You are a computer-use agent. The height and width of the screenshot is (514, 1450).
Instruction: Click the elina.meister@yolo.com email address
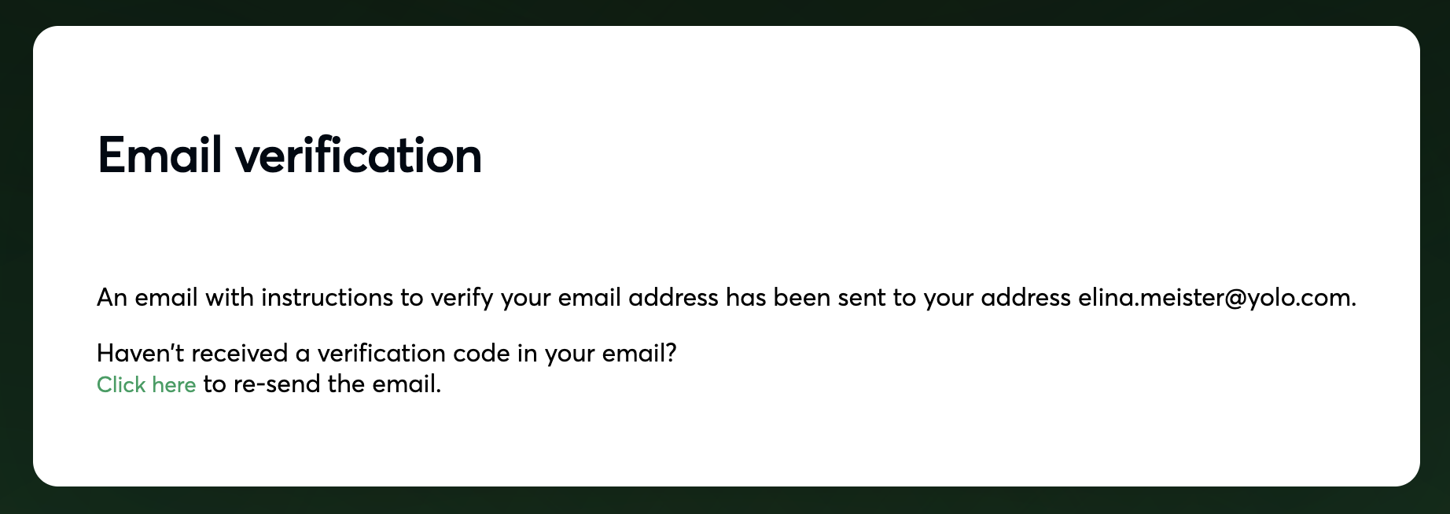1216,298
